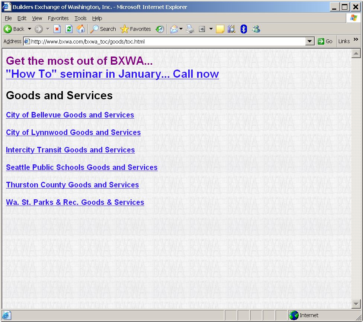The width and height of the screenshot is (363, 322).
Task: Click the IE title bar icon
Action: click(x=6, y=7)
